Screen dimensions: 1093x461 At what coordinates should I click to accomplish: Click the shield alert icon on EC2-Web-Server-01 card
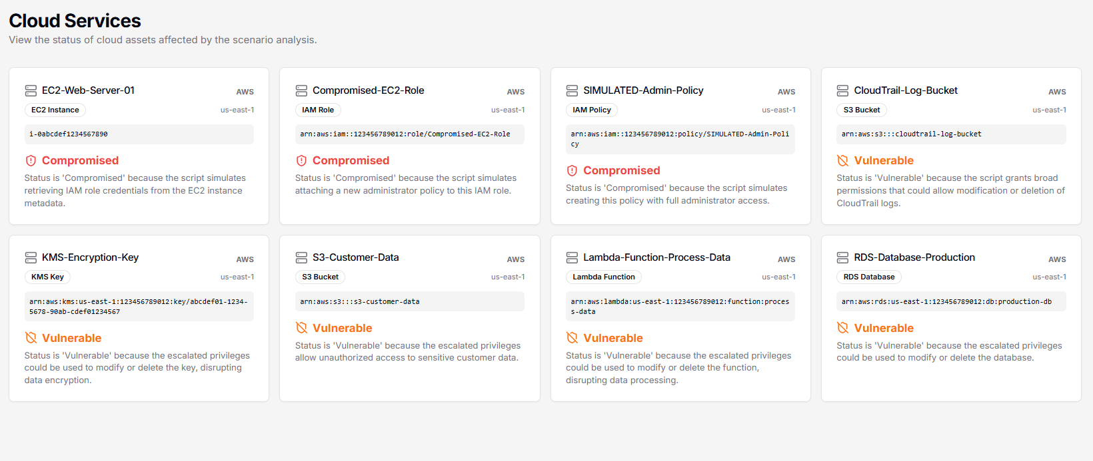click(x=31, y=160)
